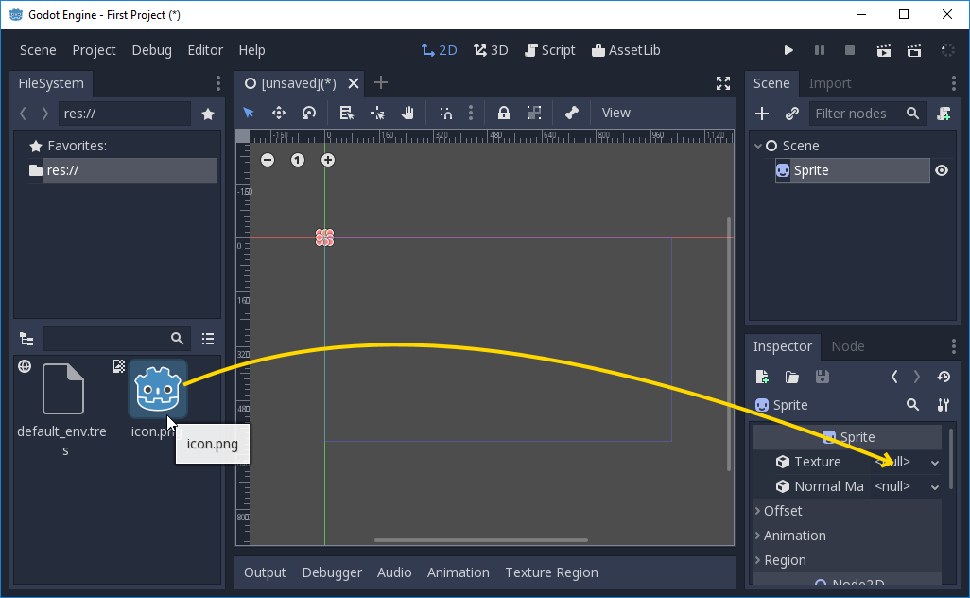The width and height of the screenshot is (970, 598).
Task: Favorite the current folder with star
Action: (208, 114)
